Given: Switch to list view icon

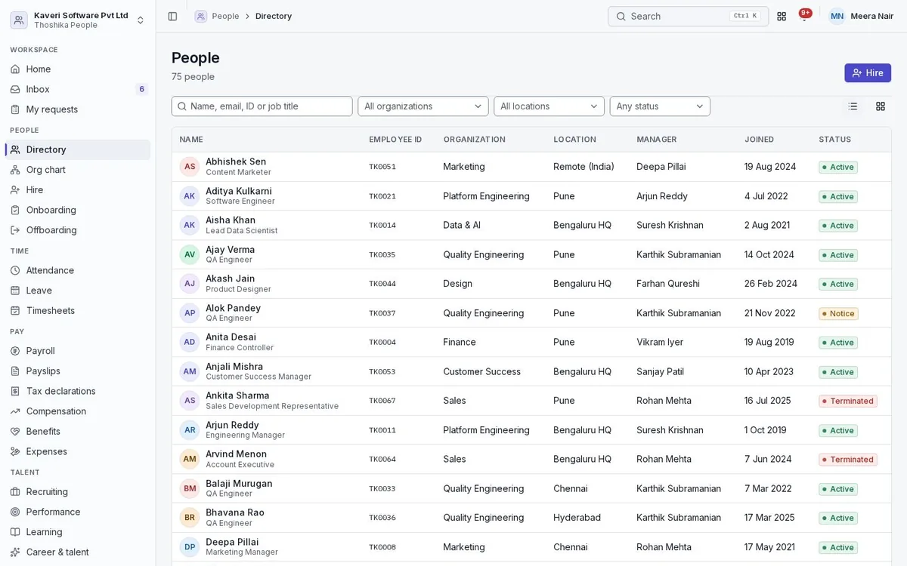Looking at the screenshot, I should [853, 106].
